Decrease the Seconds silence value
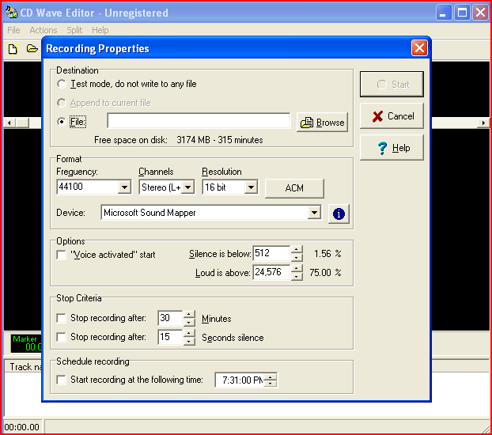 [x=189, y=341]
